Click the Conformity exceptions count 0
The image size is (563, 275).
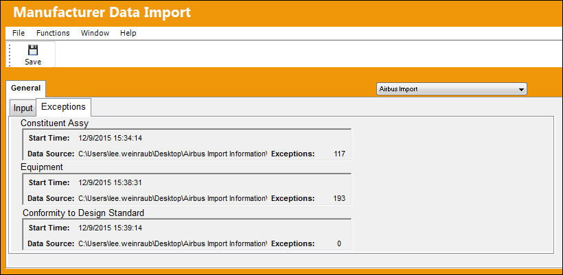pyautogui.click(x=339, y=244)
